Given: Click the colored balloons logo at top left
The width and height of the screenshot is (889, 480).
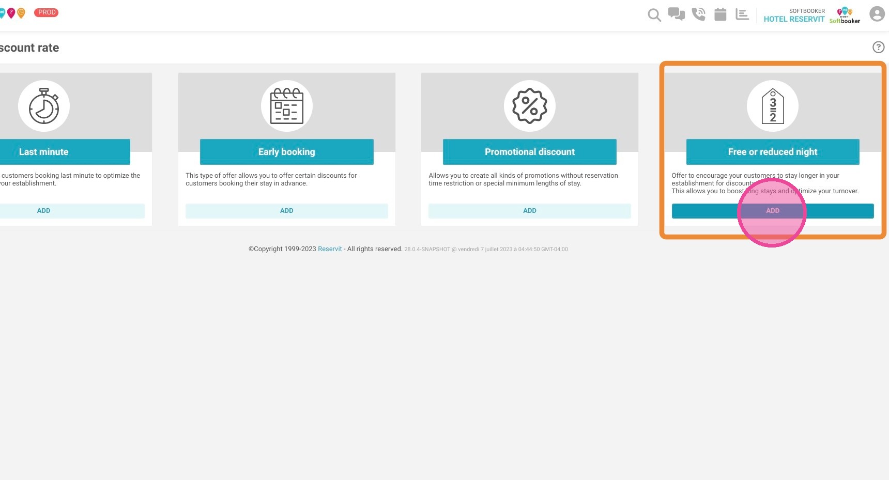Looking at the screenshot, I should pos(12,13).
